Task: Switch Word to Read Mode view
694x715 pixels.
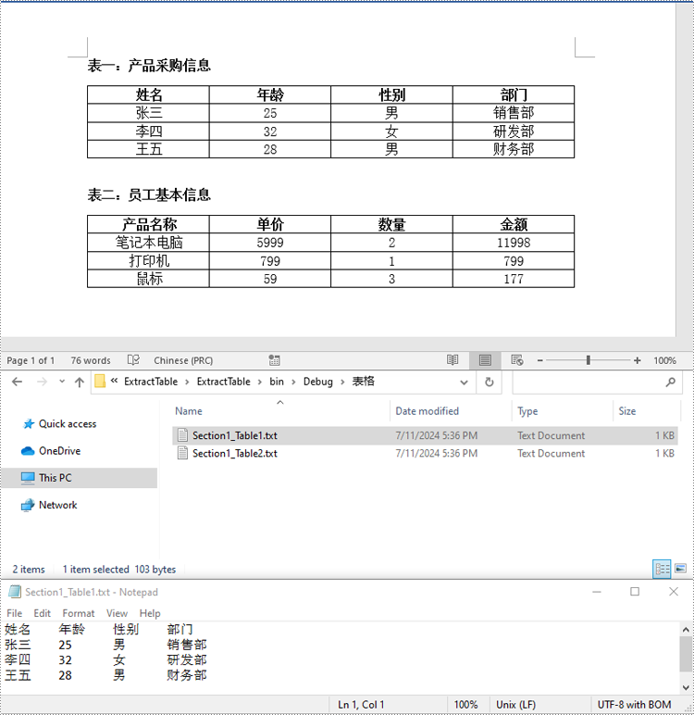Action: click(452, 360)
